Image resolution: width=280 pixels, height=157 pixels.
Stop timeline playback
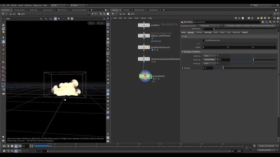click(x=12, y=146)
